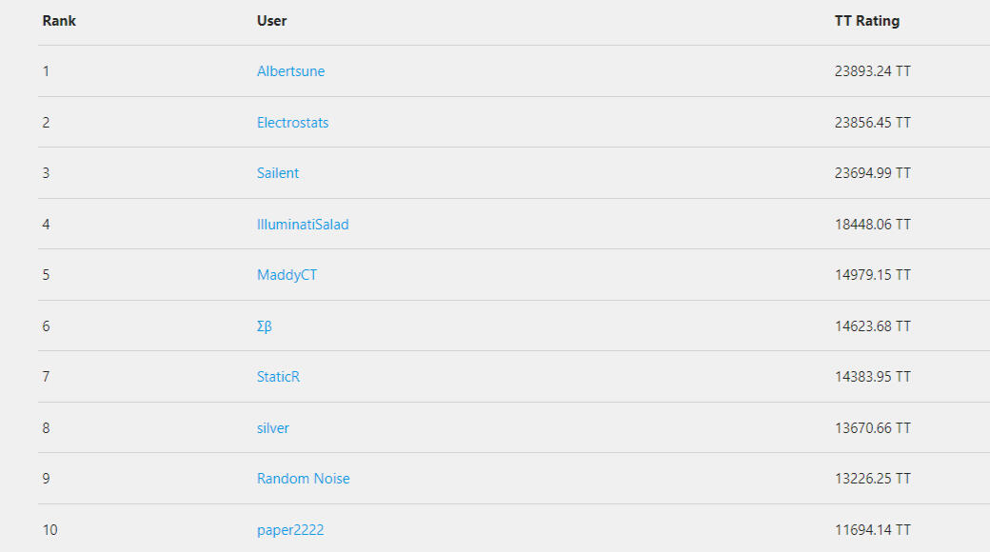
Task: Click the 13226.25 TT rating value
Action: click(872, 479)
